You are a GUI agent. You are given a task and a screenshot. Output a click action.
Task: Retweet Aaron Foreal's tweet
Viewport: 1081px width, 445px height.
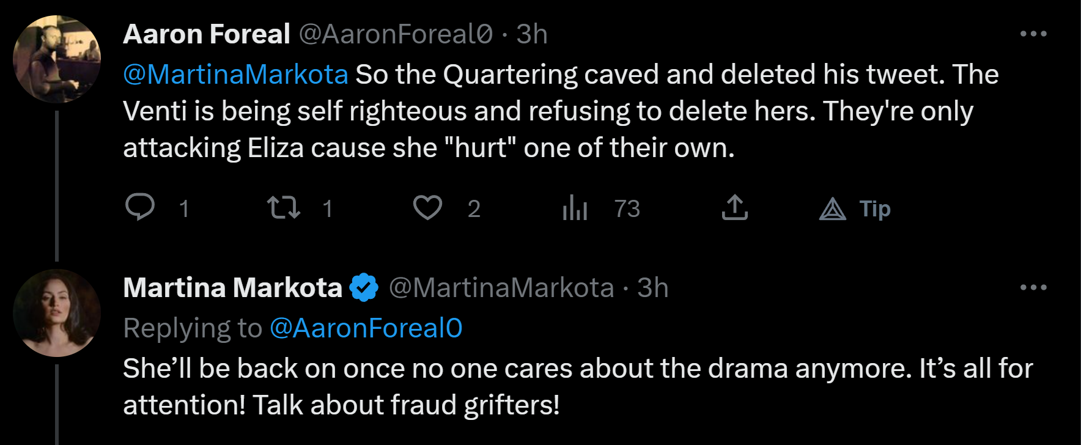pyautogui.click(x=284, y=208)
